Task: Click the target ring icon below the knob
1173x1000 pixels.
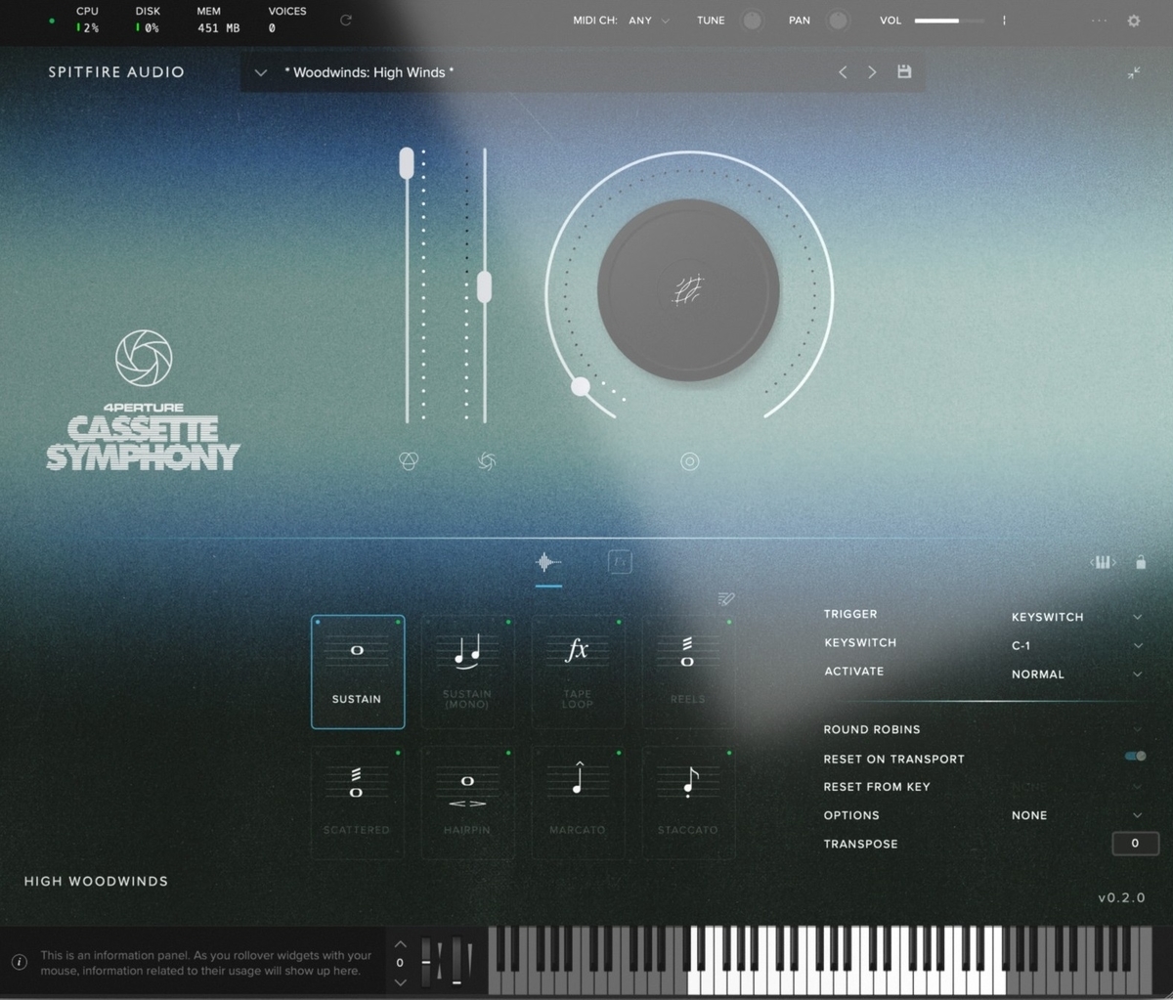Action: [690, 461]
